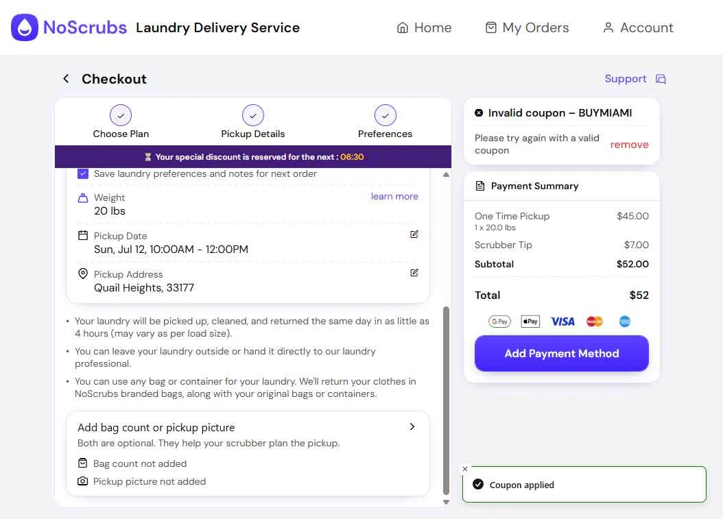The height and width of the screenshot is (519, 723).
Task: Click the vertical scrollbar thumb
Action: 446,400
